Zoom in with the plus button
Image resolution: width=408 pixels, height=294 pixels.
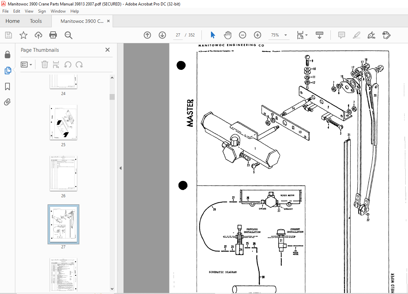(x=258, y=35)
